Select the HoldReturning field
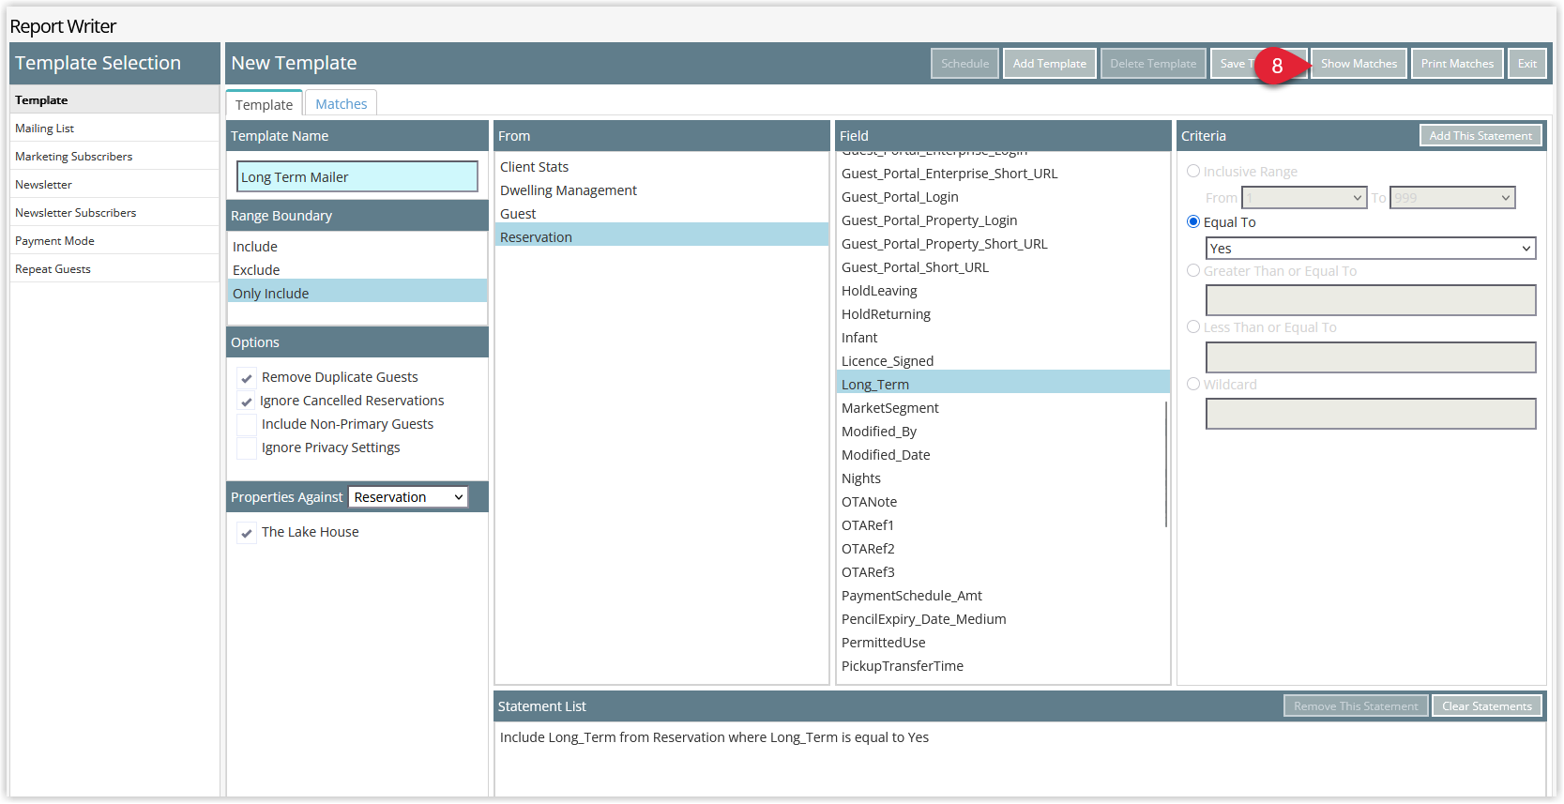Image resolution: width=1564 pixels, height=804 pixels. tap(1002, 314)
